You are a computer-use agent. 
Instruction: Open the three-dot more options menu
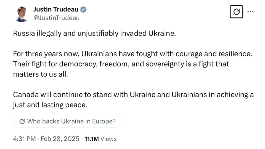(250, 12)
